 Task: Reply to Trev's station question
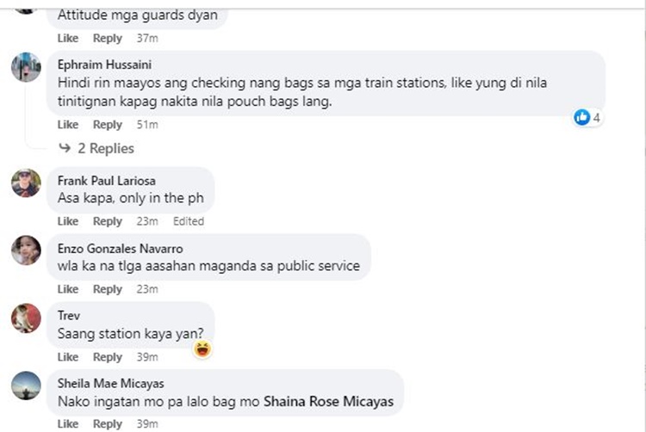(108, 357)
